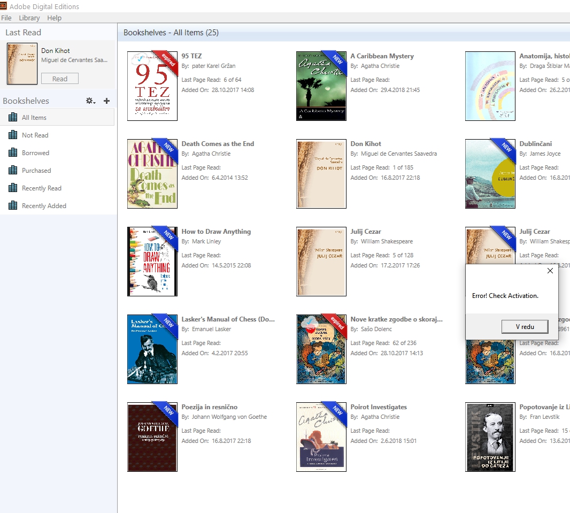Click the How to Draw Anything title
Viewport: 570px width, 513px height.
tap(216, 231)
